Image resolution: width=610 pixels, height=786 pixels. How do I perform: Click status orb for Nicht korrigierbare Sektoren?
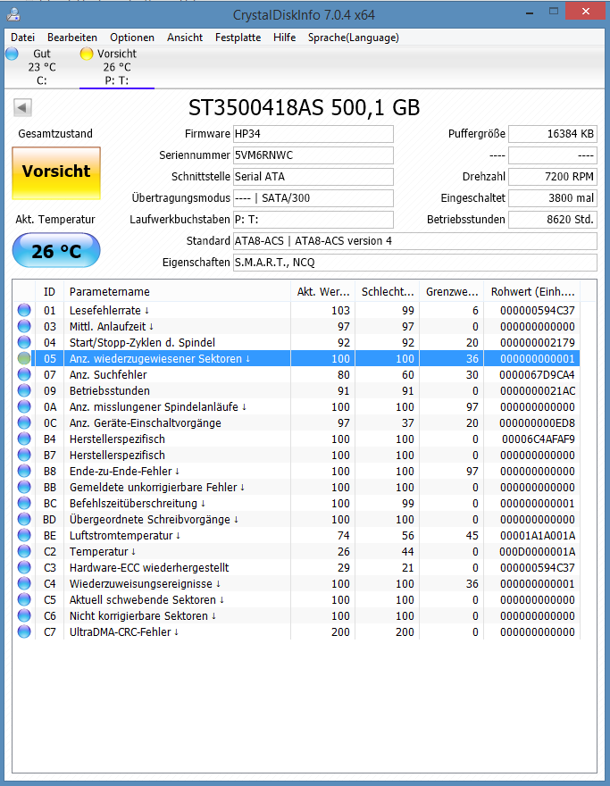click(24, 615)
